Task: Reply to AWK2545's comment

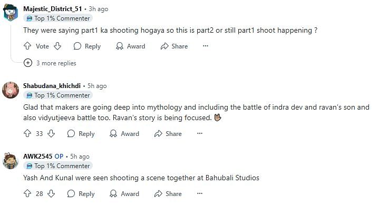Action: (81, 193)
